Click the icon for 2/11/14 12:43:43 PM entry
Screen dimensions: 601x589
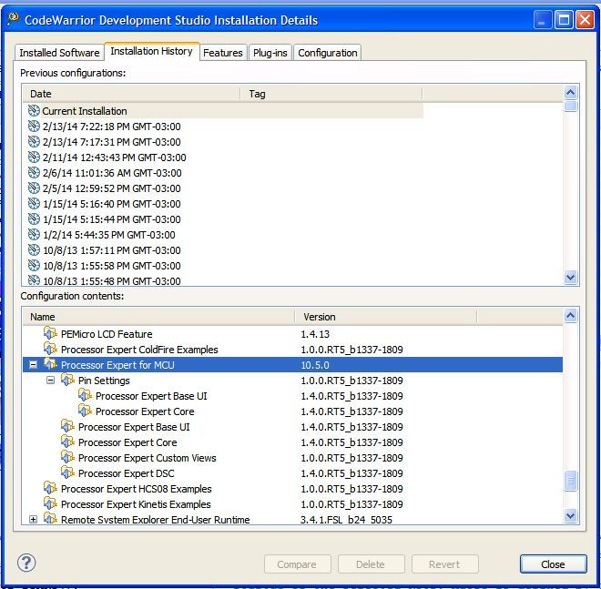(x=34, y=157)
